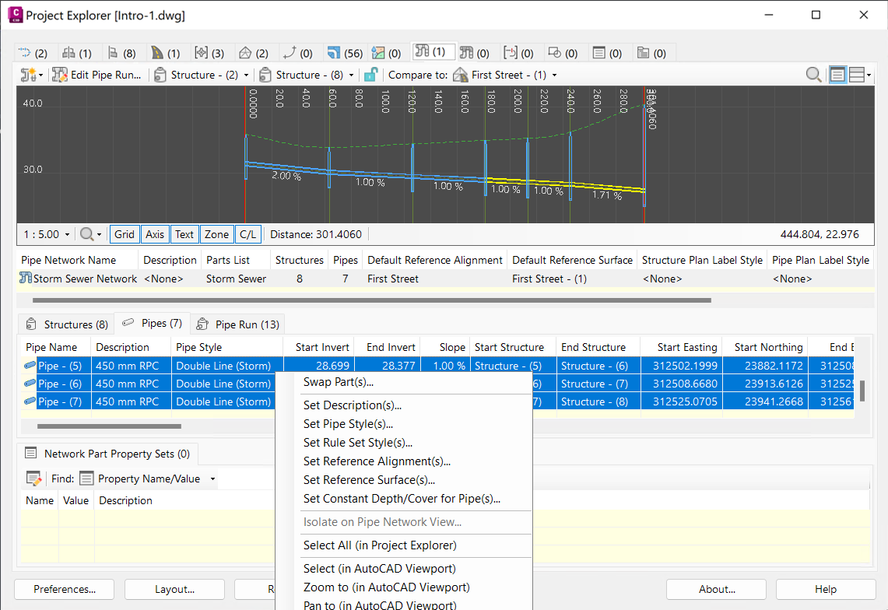888x610 pixels.
Task: Open the Catchments tab before last two
Action: tap(563, 53)
